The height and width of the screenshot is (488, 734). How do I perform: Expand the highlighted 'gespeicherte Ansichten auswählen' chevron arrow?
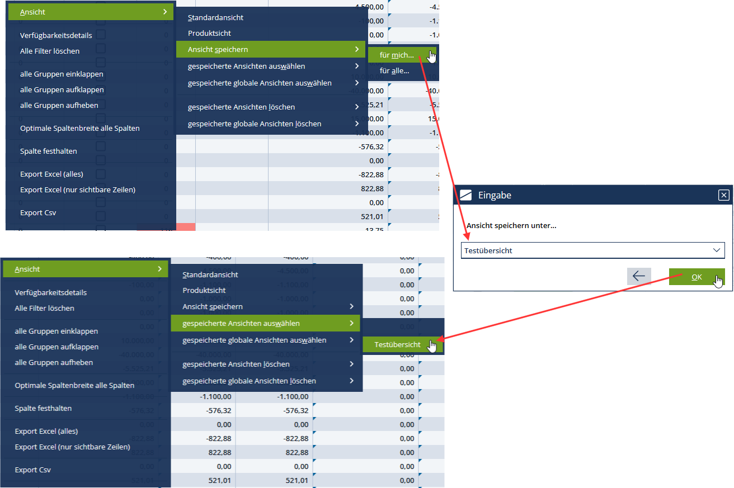coord(351,323)
